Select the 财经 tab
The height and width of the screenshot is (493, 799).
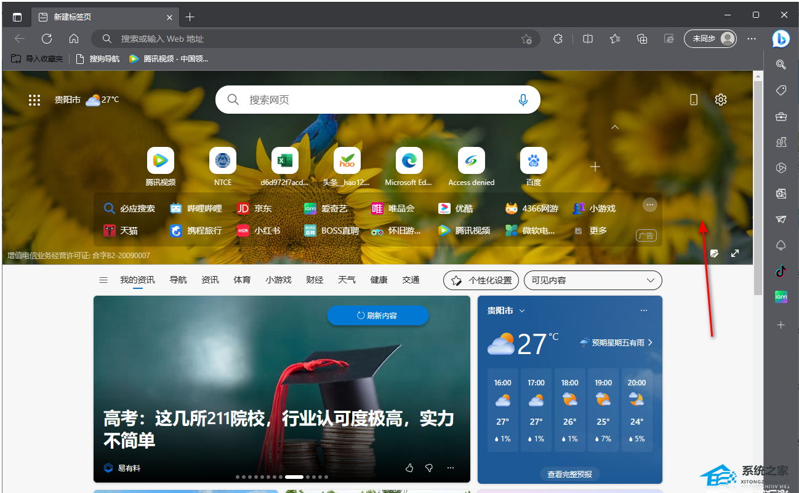point(315,280)
